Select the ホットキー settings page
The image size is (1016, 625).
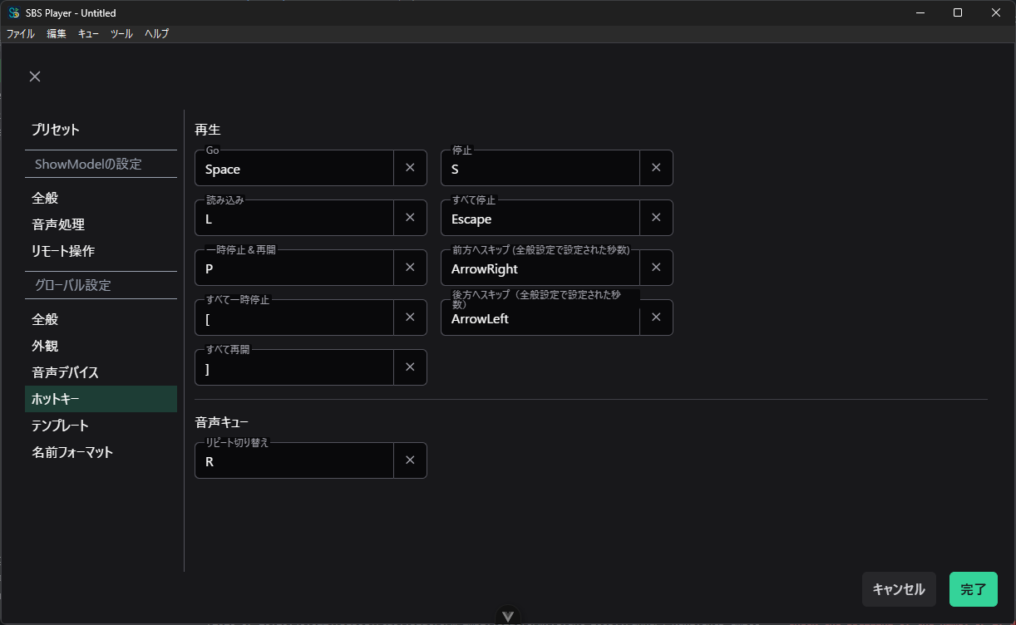point(101,399)
